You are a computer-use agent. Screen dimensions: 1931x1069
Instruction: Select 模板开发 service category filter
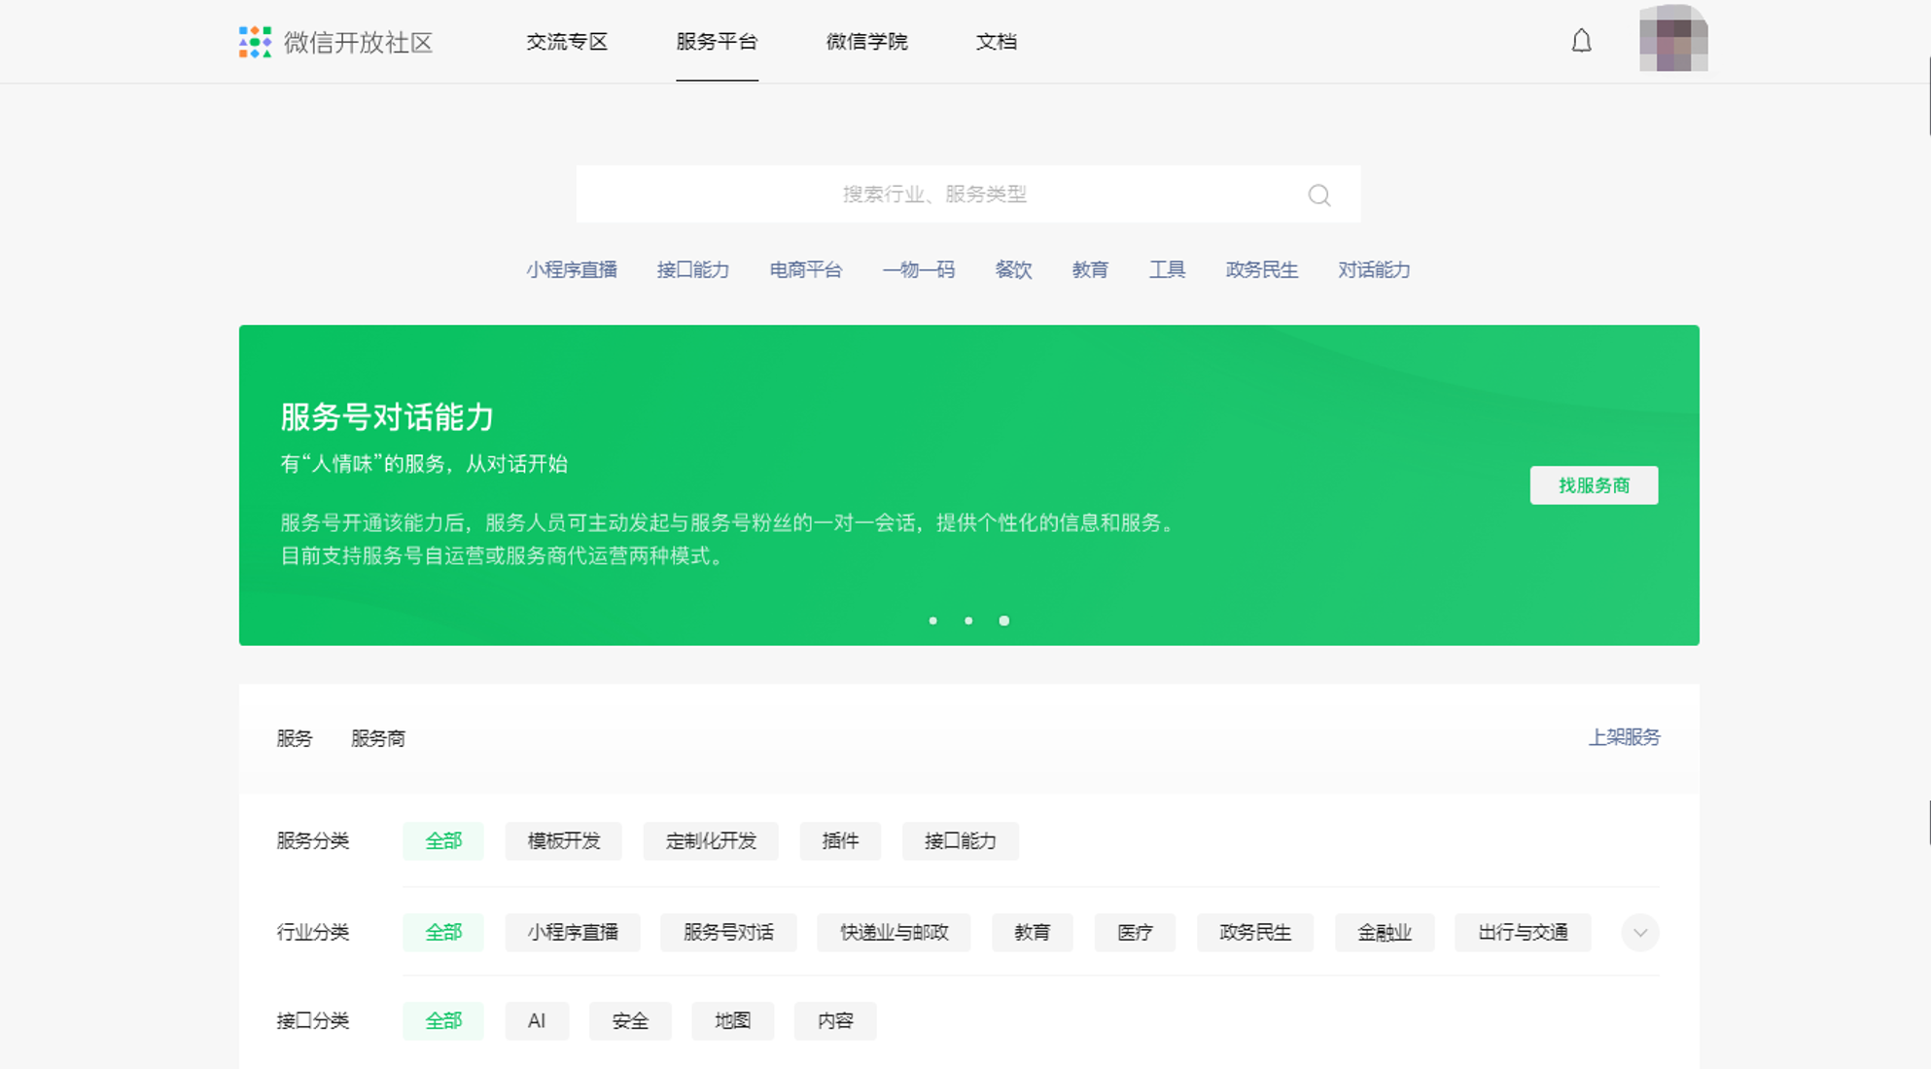click(x=563, y=840)
